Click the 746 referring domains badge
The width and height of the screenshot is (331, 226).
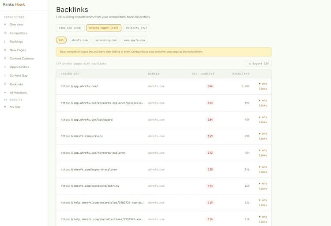pos(210,86)
